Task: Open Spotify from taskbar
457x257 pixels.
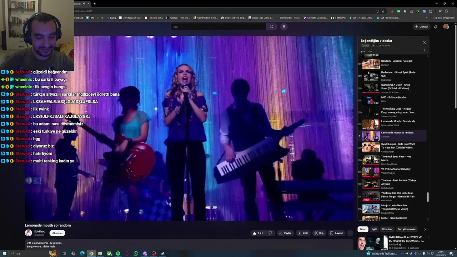Action: 118,253
